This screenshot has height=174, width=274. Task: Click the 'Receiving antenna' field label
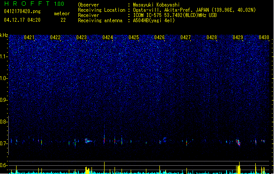[x=100, y=20]
